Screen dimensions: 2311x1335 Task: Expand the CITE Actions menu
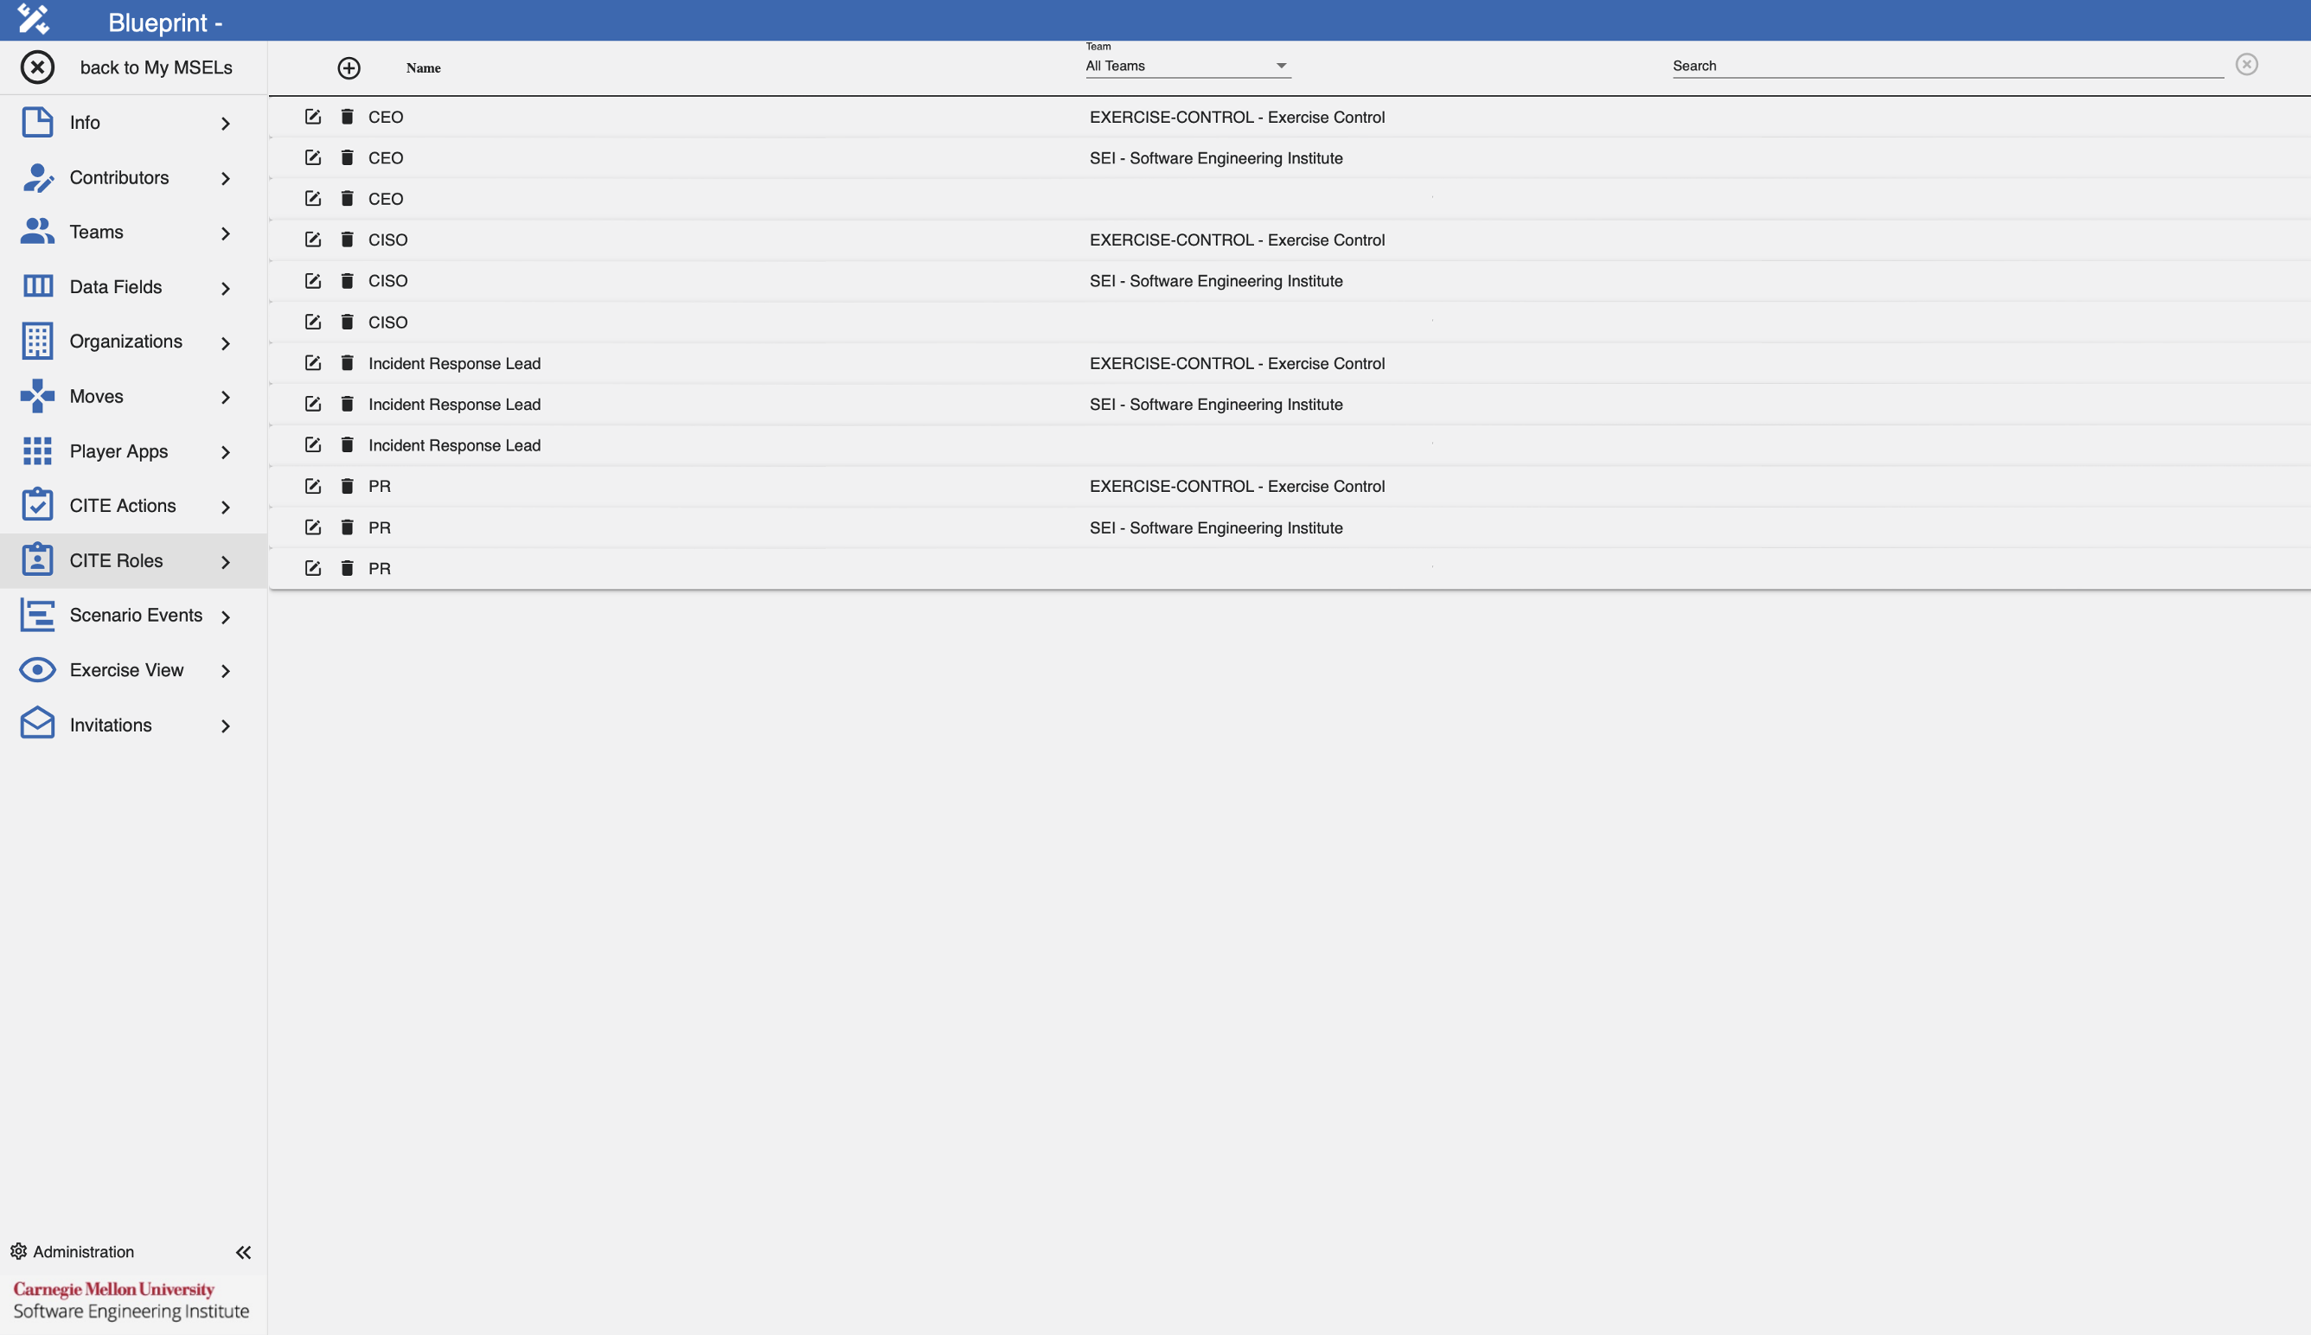pos(123,505)
